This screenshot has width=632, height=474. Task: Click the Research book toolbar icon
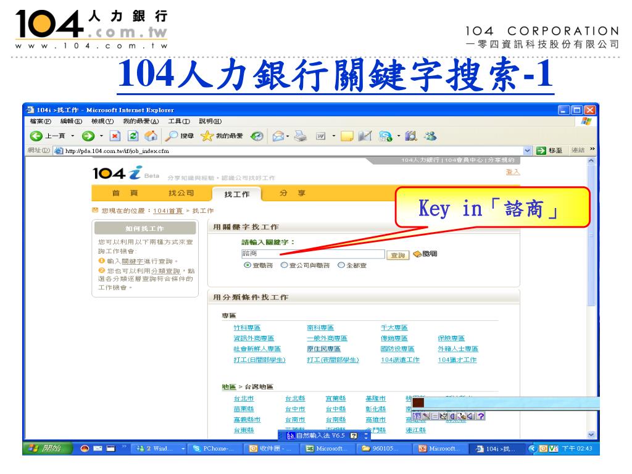point(365,136)
